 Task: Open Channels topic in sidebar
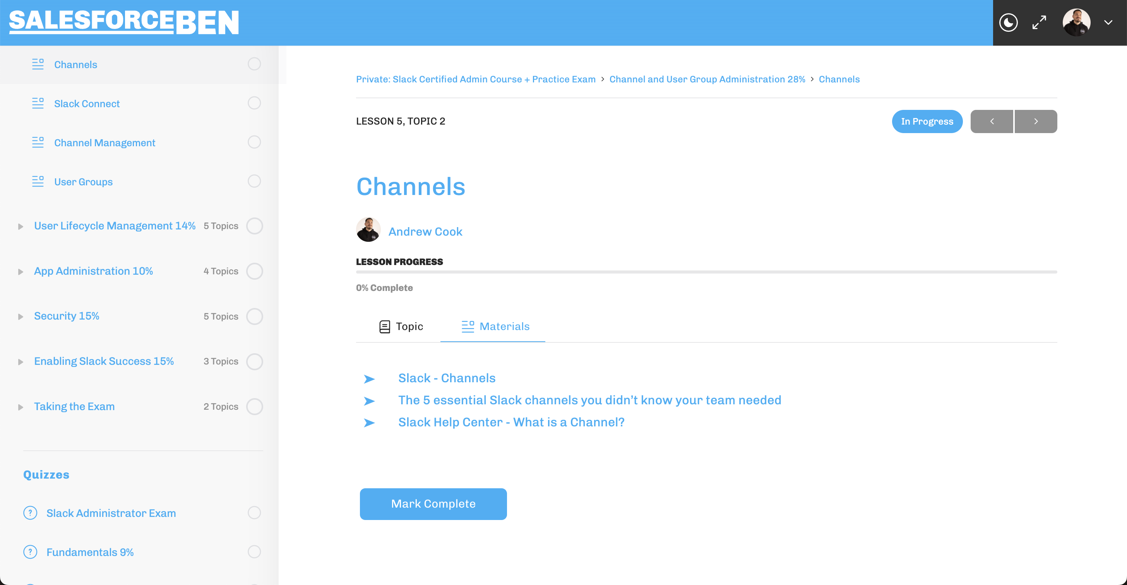tap(76, 65)
